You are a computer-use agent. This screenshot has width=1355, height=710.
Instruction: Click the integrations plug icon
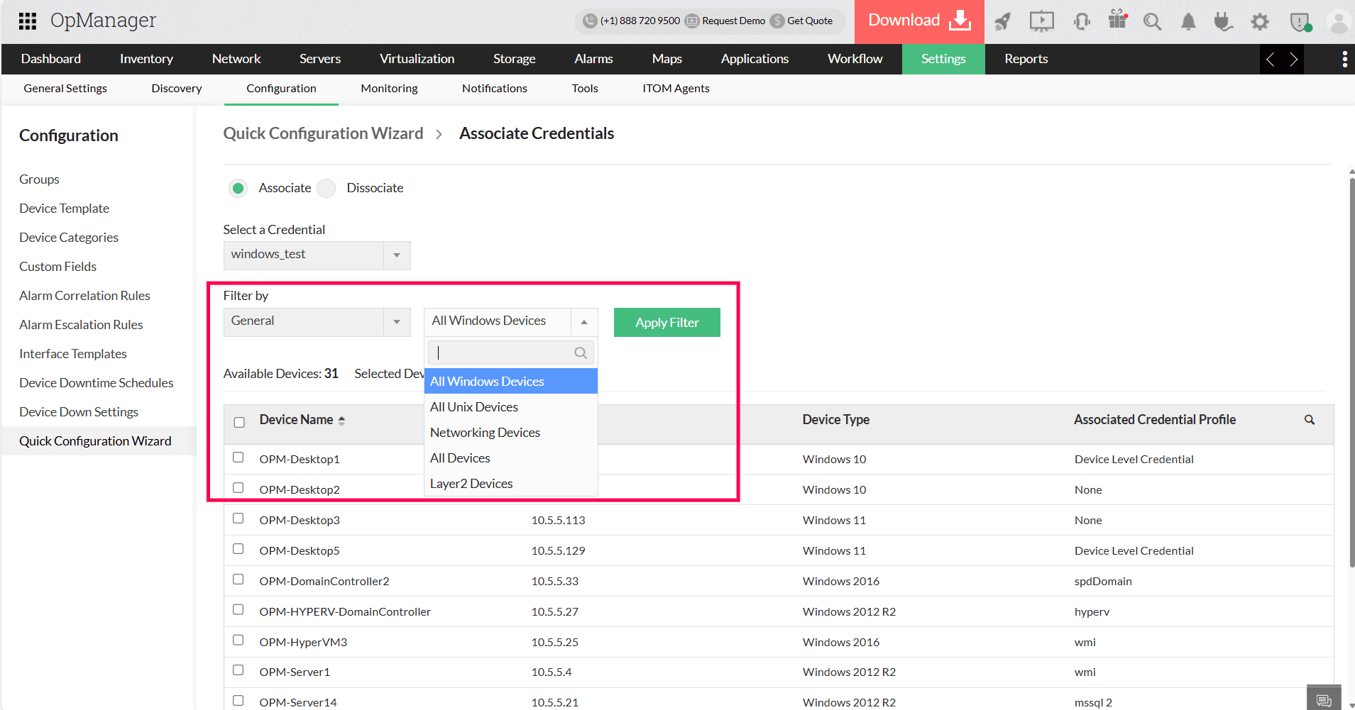click(x=1223, y=22)
